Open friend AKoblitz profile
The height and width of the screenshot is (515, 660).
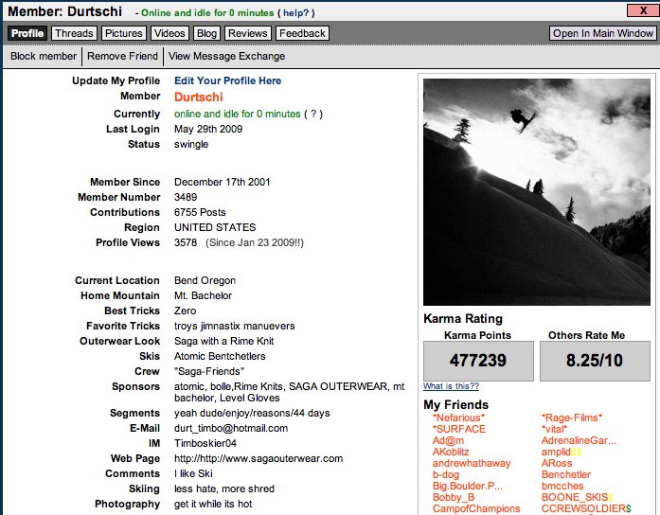click(451, 452)
